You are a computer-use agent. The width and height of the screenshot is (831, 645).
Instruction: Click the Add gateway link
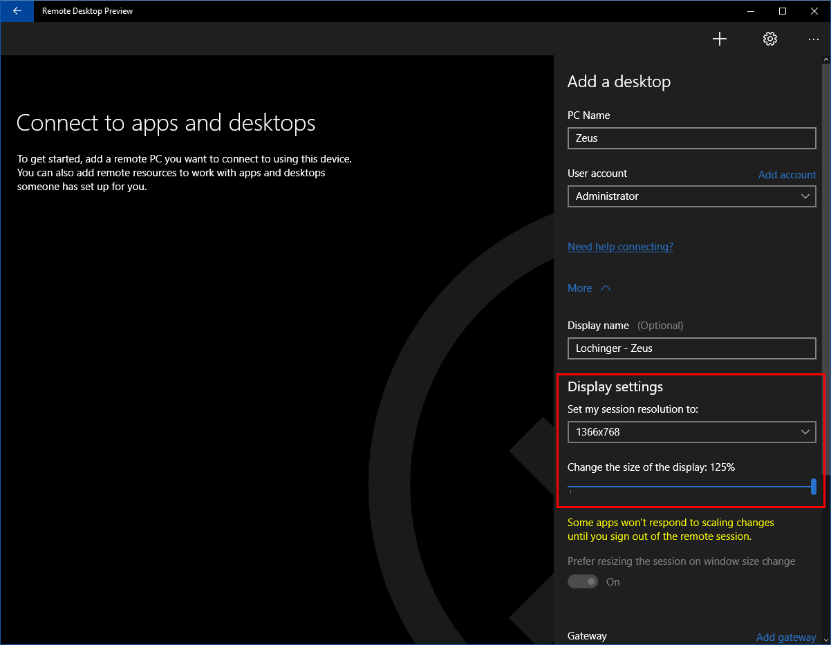[786, 637]
